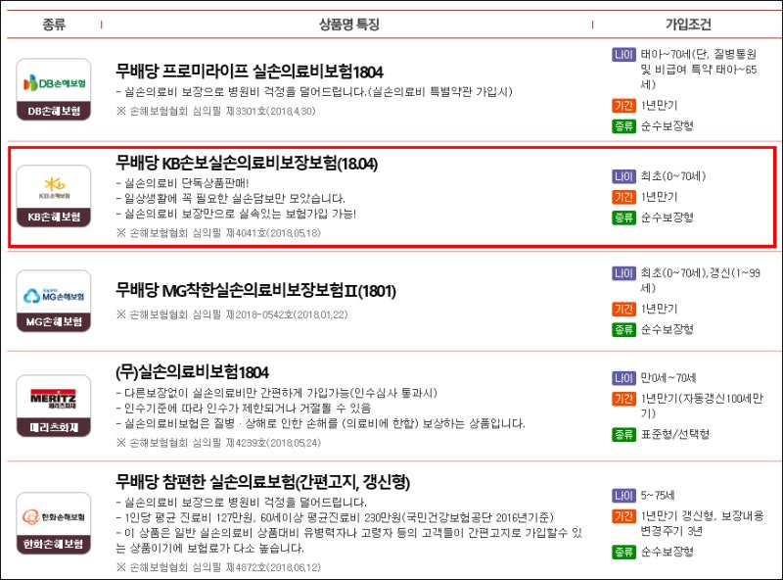The height and width of the screenshot is (580, 783).
Task: Select the 종류 badge in the 메리츠화재 row
Action: 623,434
